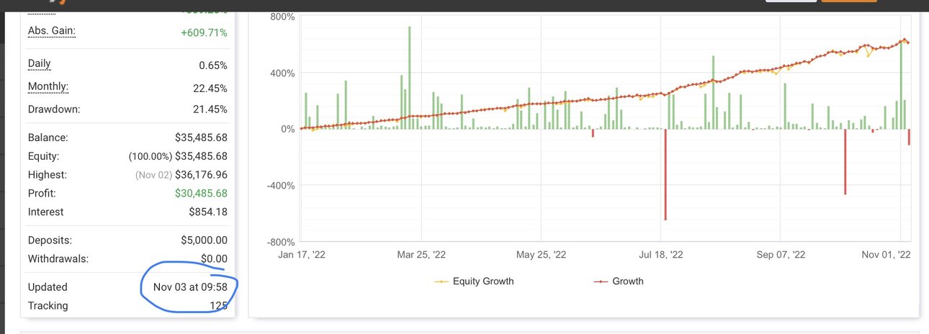Click the Interest label

point(45,212)
